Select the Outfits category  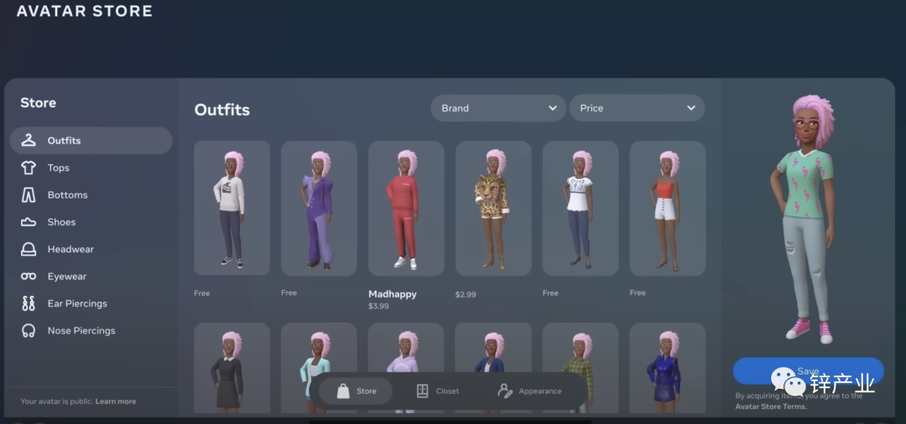coord(91,140)
